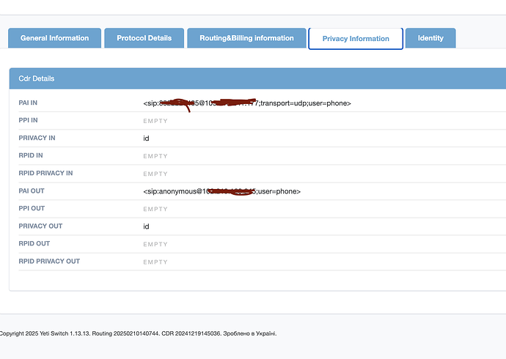Select the Privacy Information tab
The height and width of the screenshot is (359, 506).
(x=356, y=38)
